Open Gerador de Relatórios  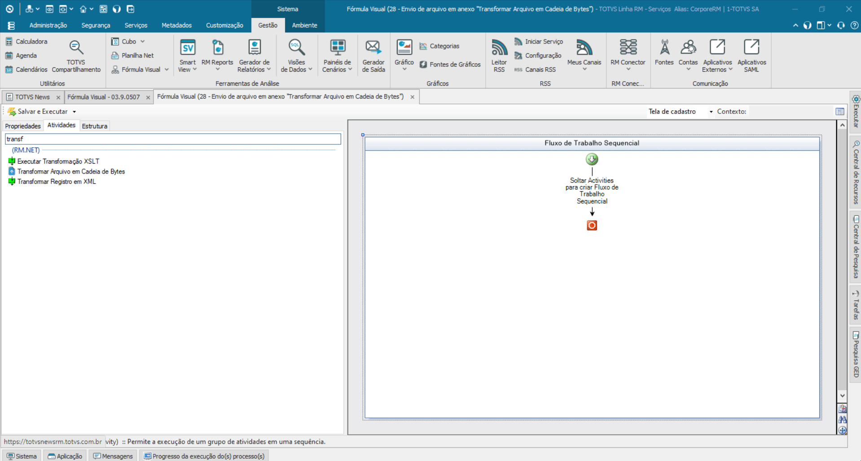click(254, 56)
